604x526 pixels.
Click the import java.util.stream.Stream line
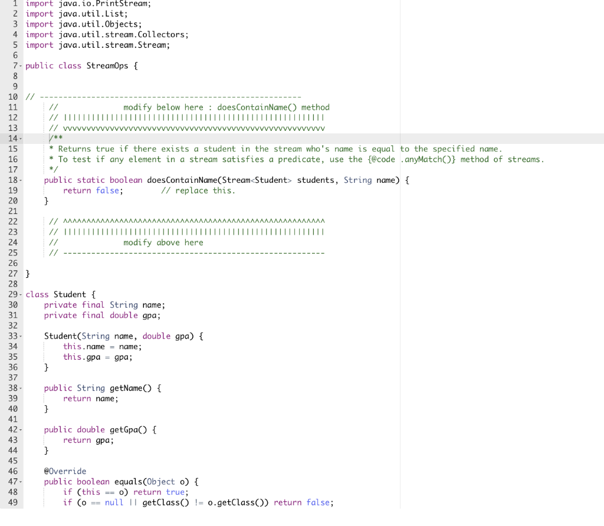[x=97, y=44]
